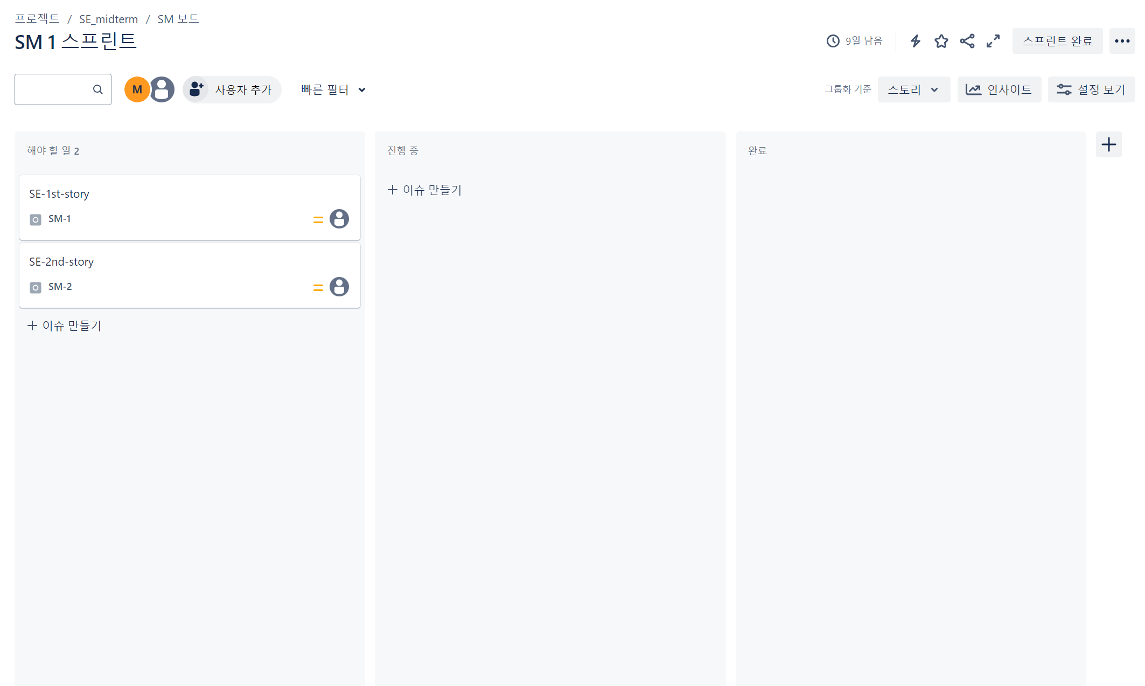
Task: Open the share board icon
Action: pyautogui.click(x=967, y=41)
